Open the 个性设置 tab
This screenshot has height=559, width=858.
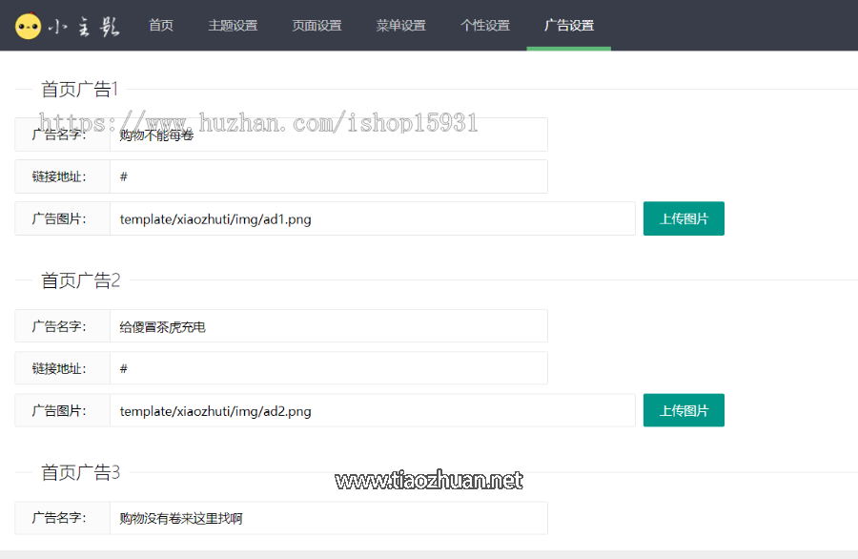484,26
